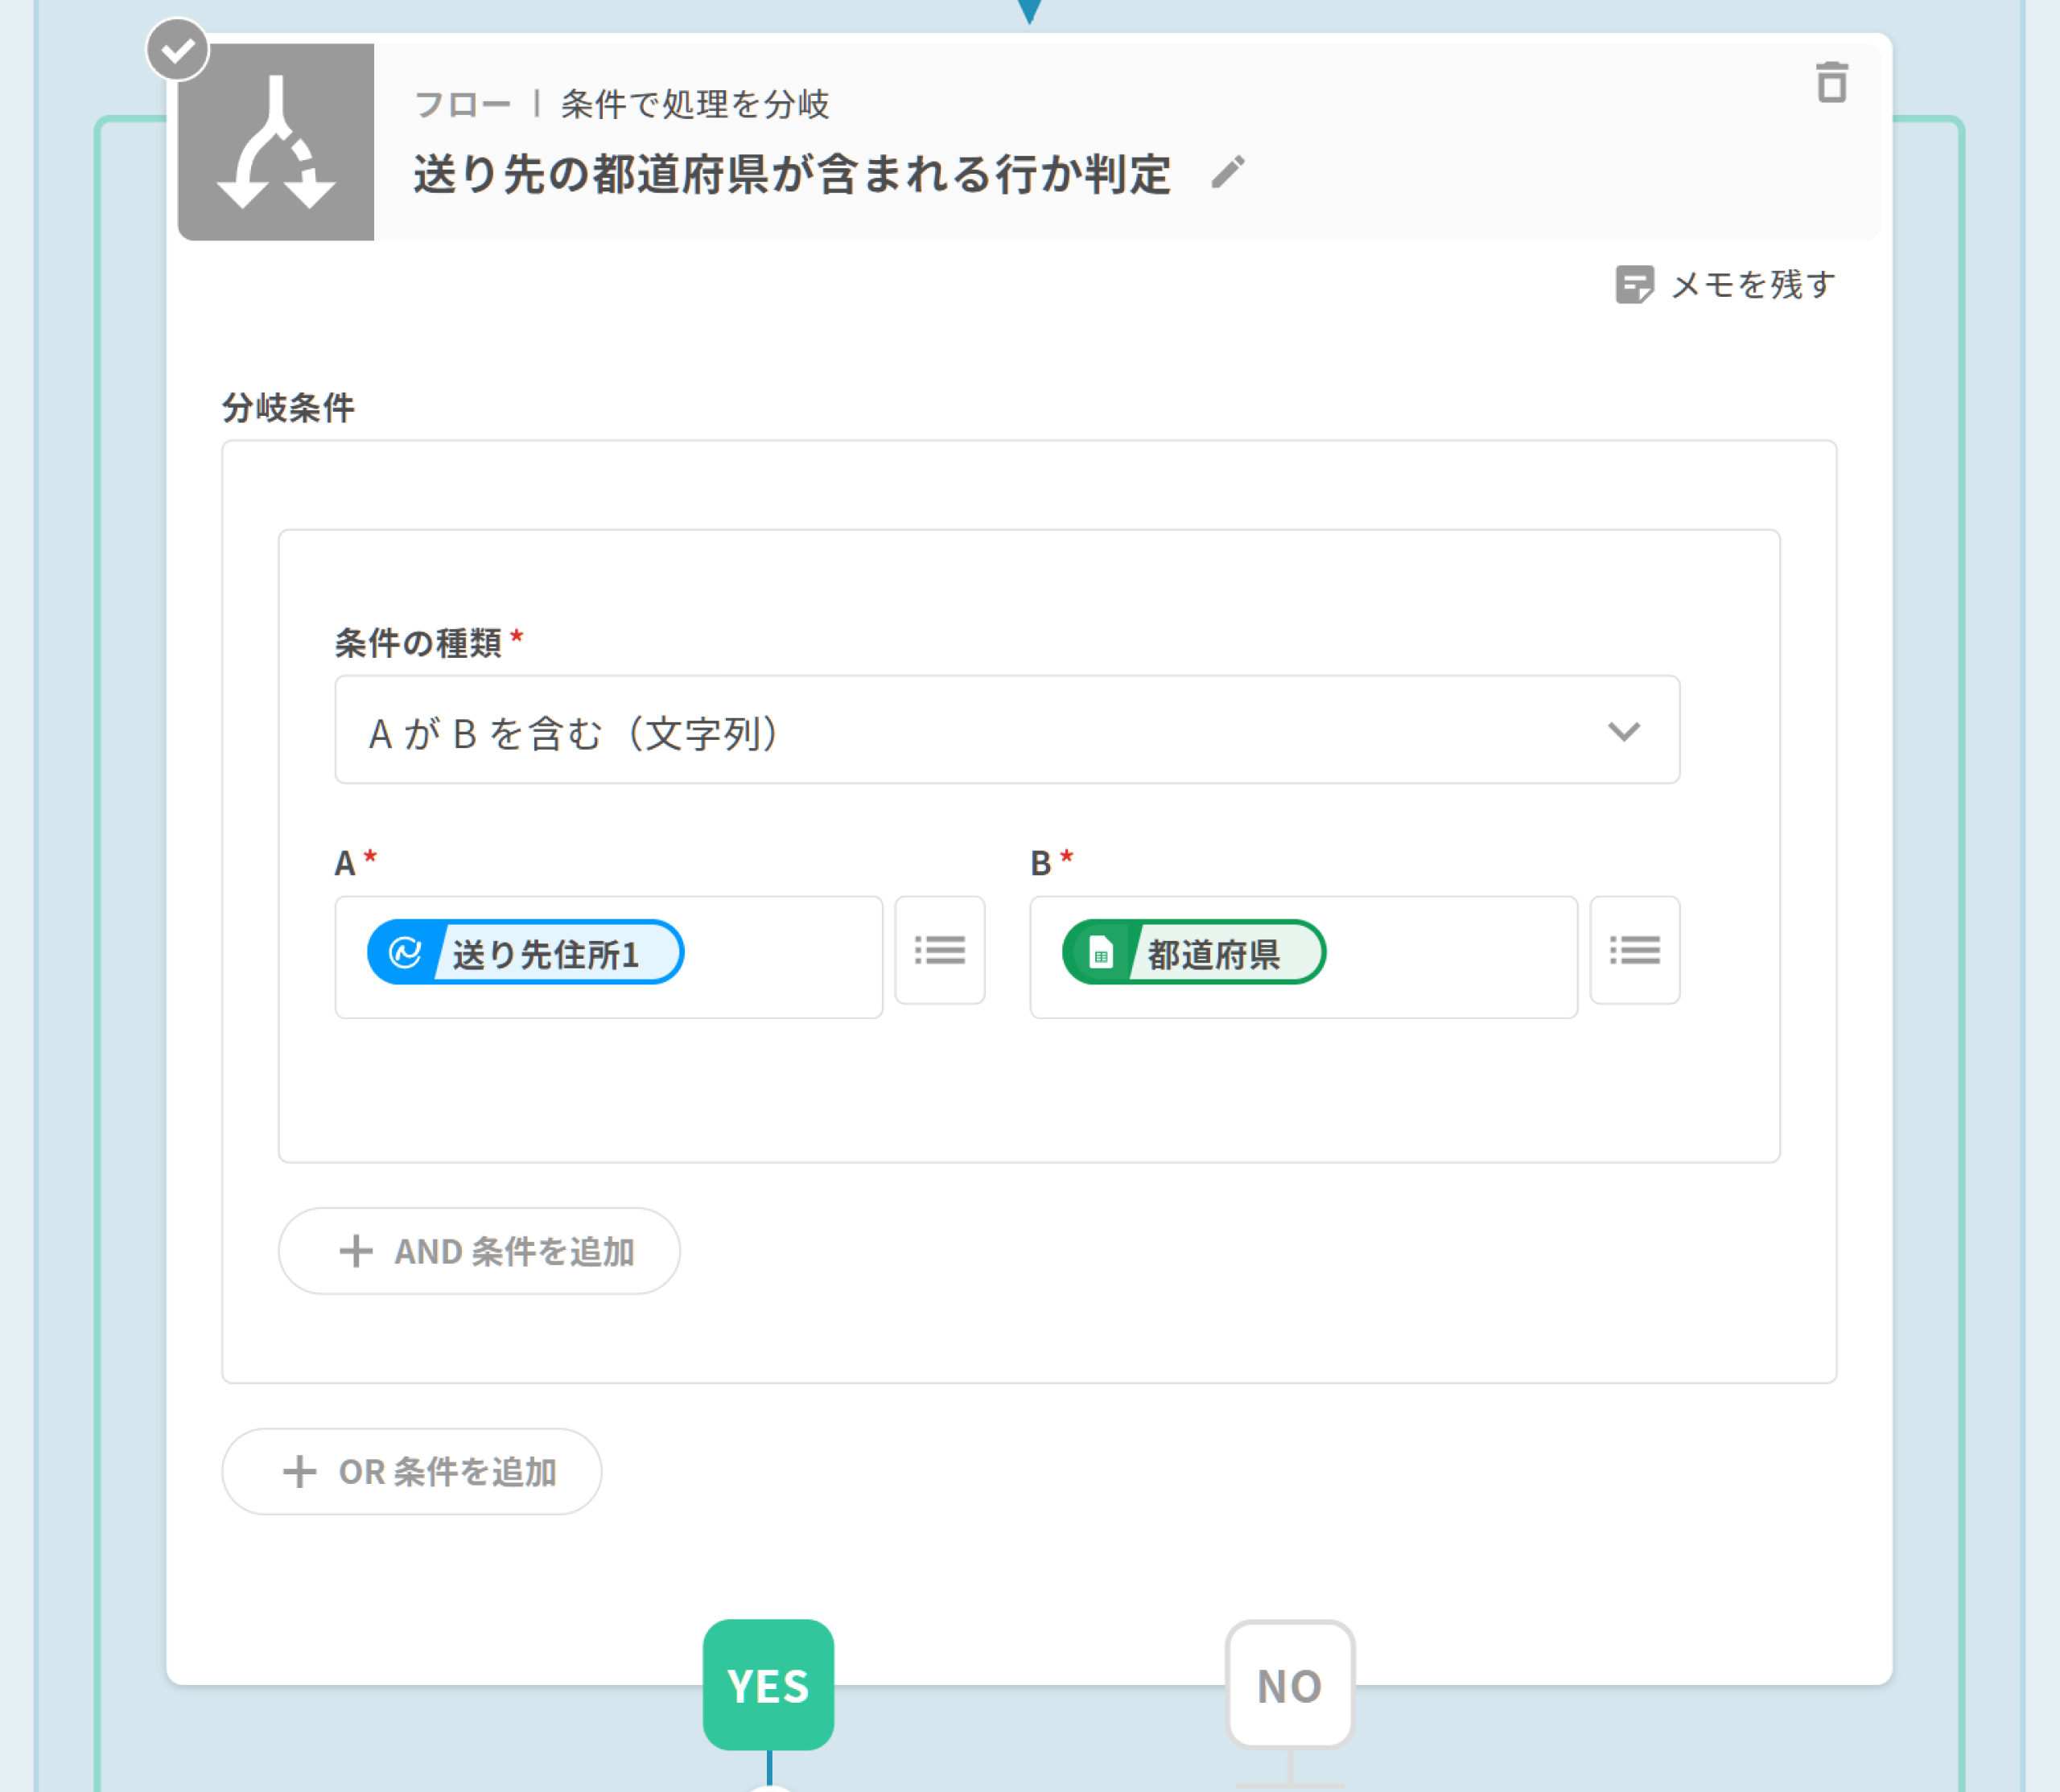The height and width of the screenshot is (1792, 2060).
Task: Click the 都道府県 variable chip label
Action: pyautogui.click(x=1213, y=954)
